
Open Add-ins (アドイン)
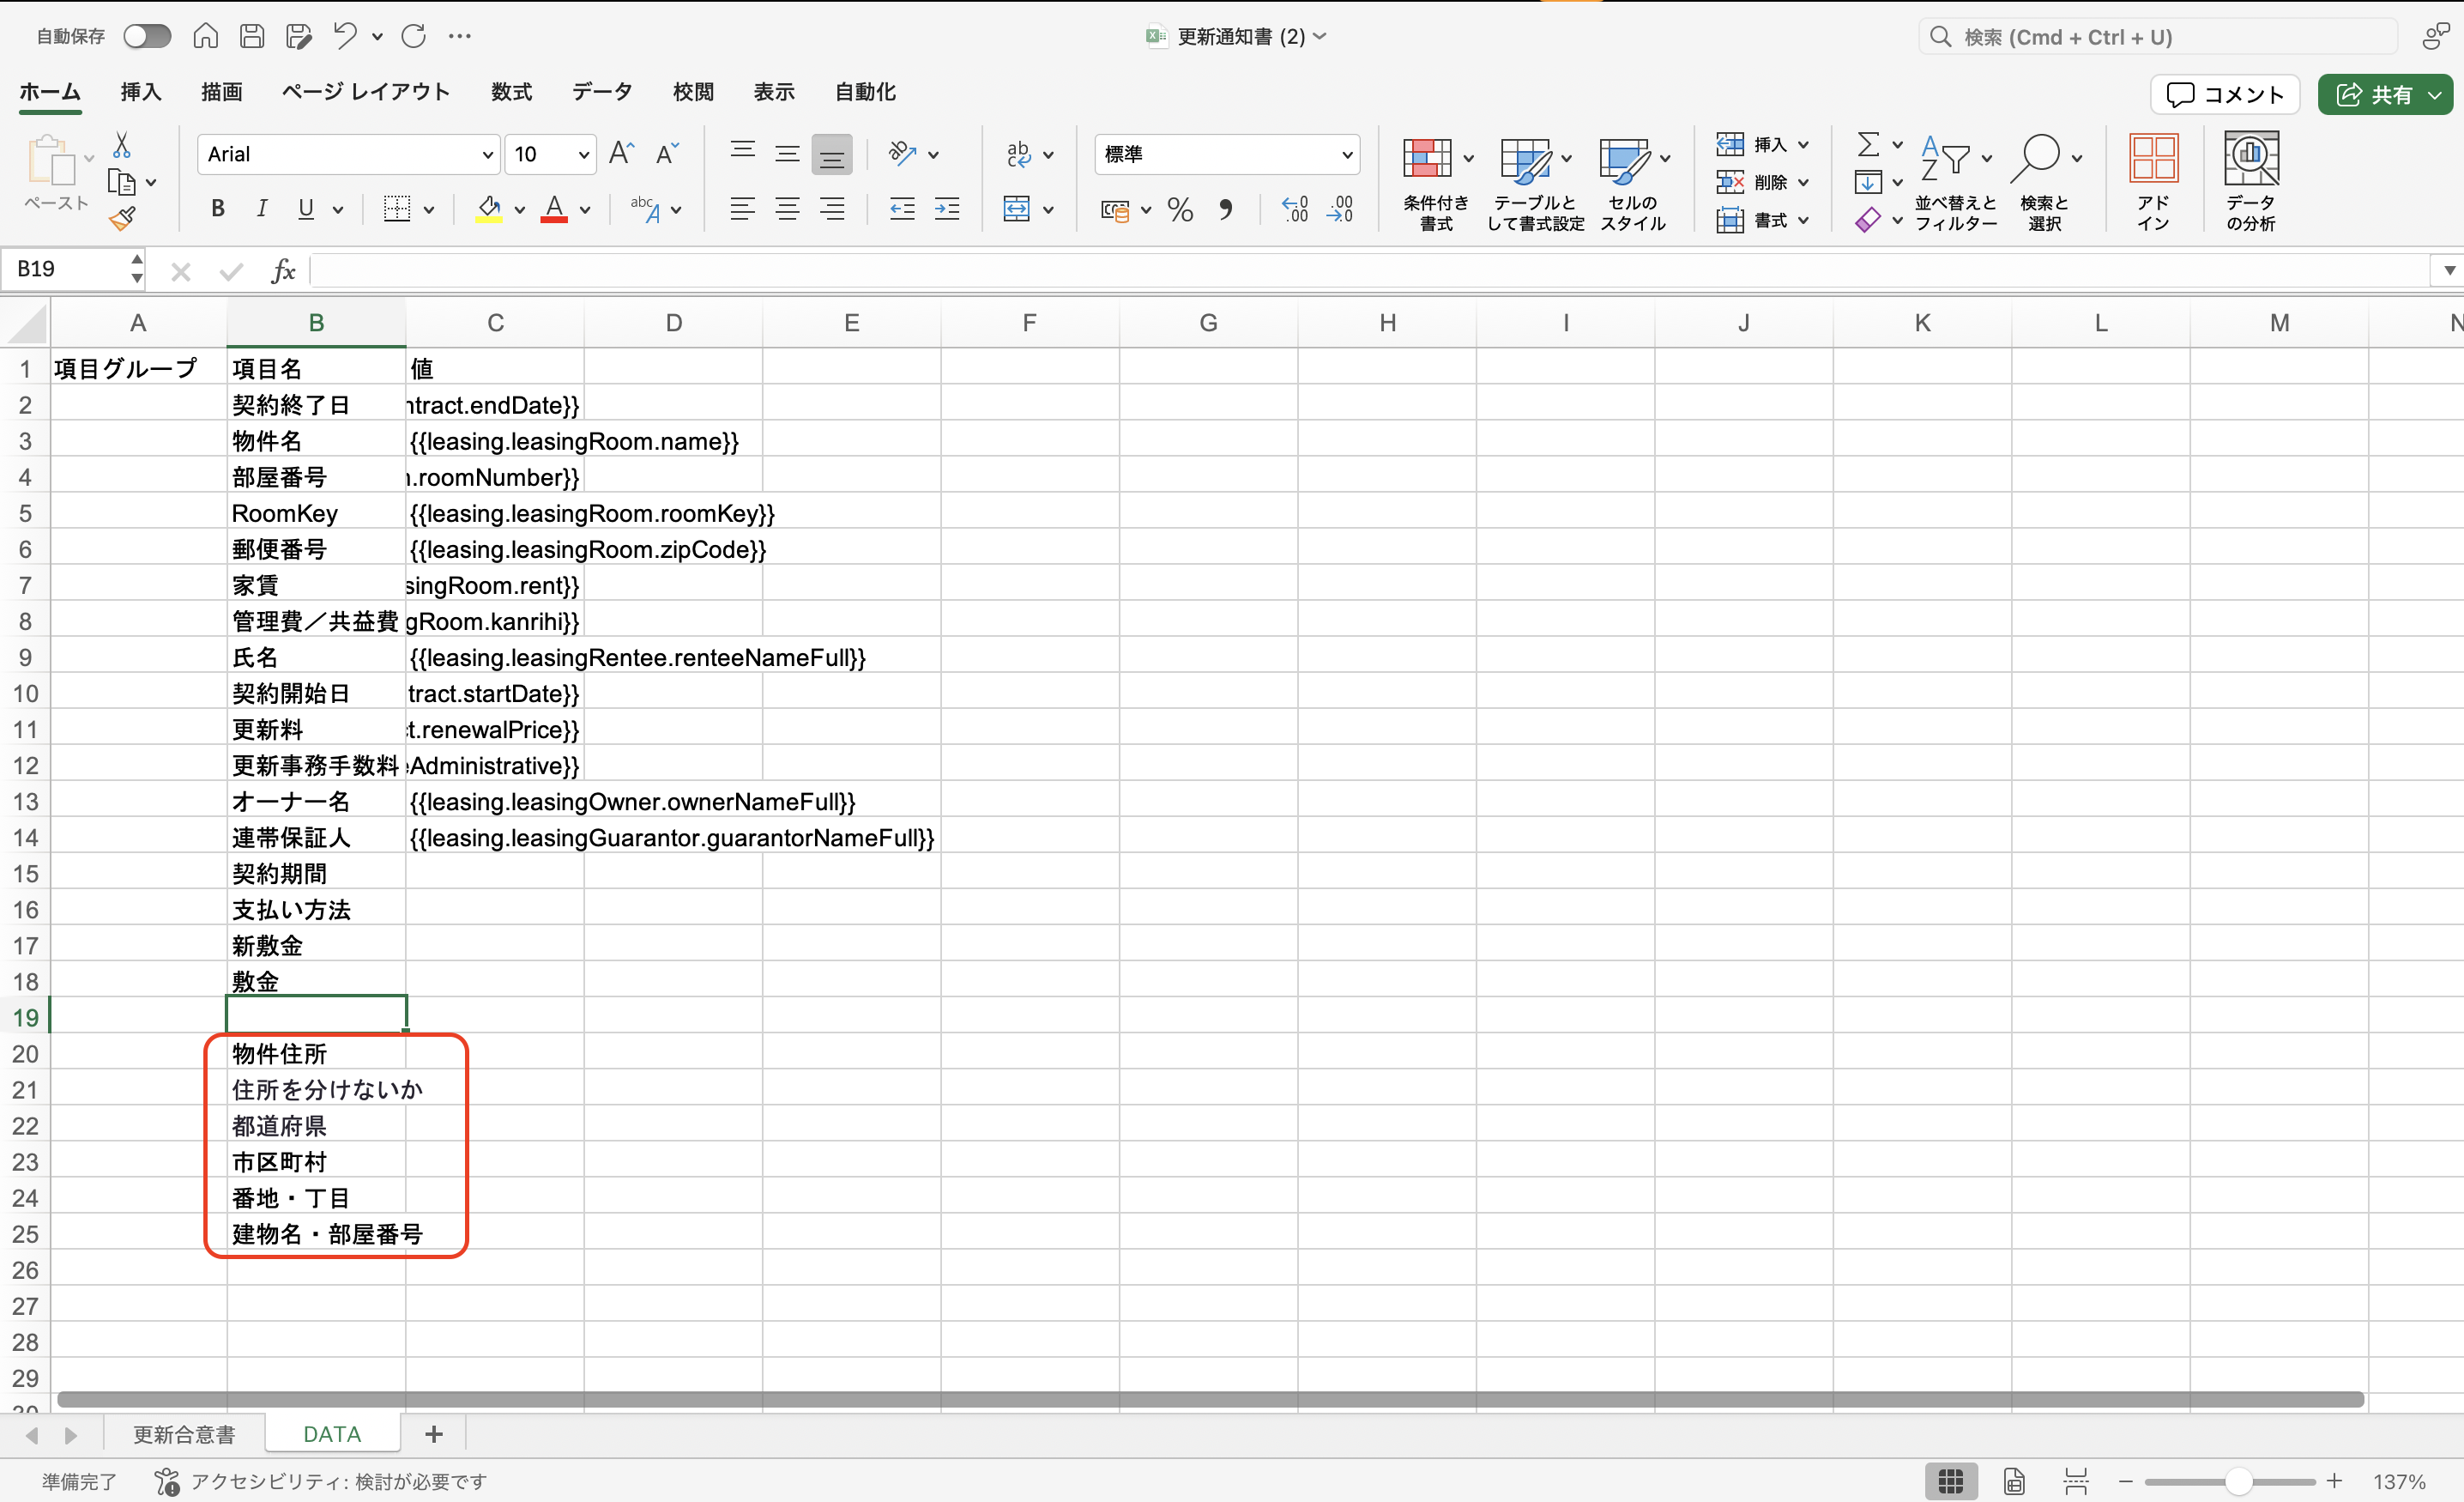tap(2153, 182)
